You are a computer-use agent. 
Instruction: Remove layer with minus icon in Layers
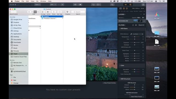click(x=141, y=14)
